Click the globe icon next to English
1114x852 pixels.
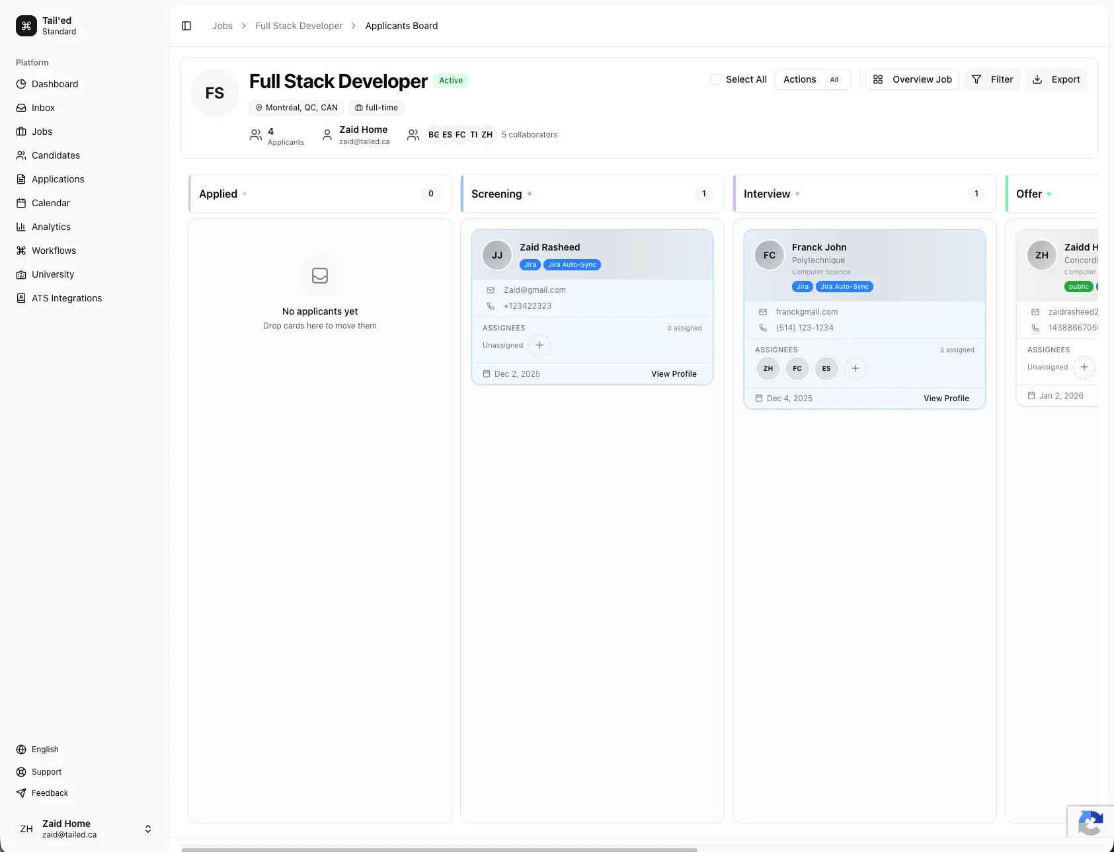(x=21, y=750)
